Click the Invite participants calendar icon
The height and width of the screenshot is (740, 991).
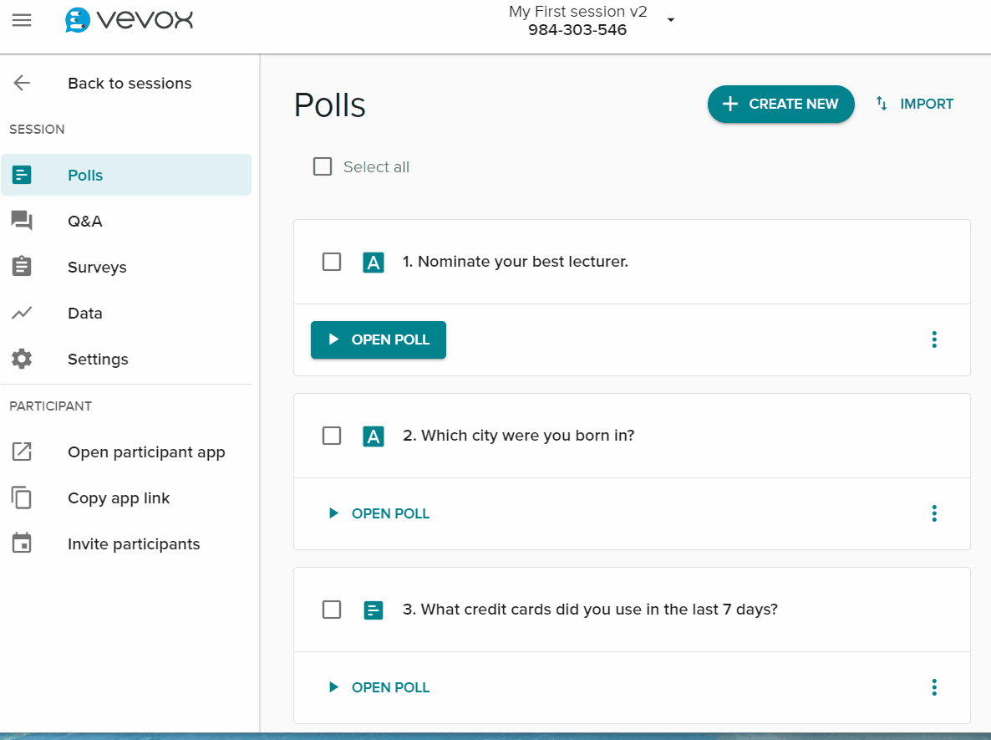coord(22,544)
